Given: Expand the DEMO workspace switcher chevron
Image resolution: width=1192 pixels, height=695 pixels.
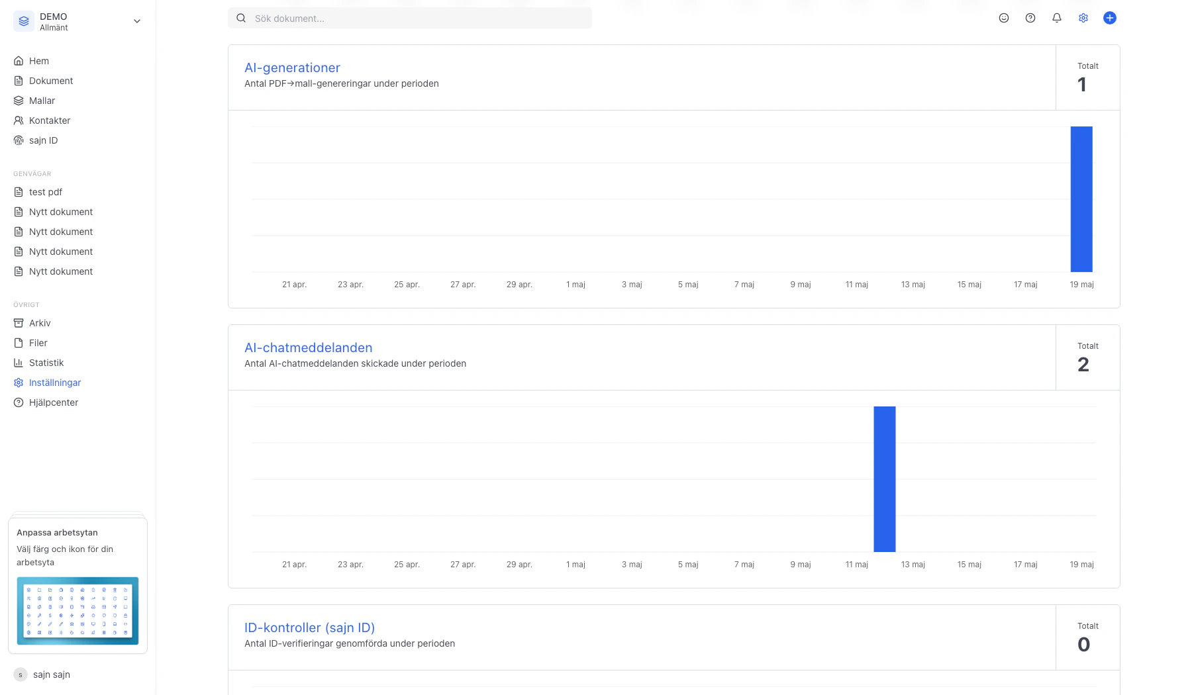Looking at the screenshot, I should point(137,21).
